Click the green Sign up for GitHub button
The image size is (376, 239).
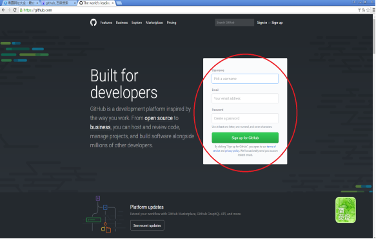(245, 138)
